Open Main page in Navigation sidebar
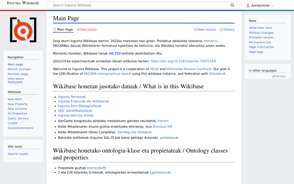The image size is (294, 184). (15, 64)
